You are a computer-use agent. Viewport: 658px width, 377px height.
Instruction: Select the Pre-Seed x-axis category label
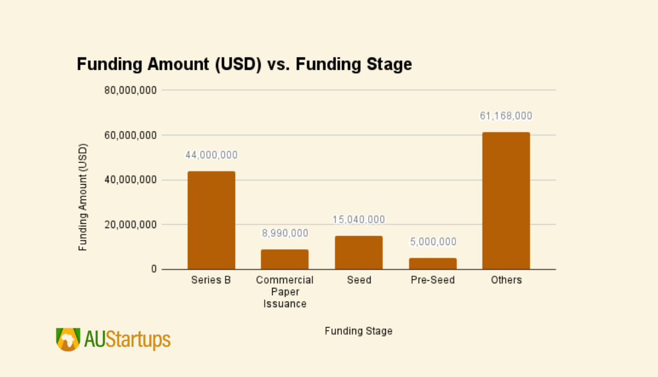(432, 280)
